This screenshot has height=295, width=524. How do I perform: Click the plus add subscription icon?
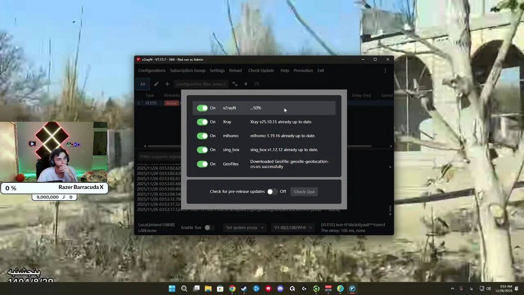pos(167,84)
